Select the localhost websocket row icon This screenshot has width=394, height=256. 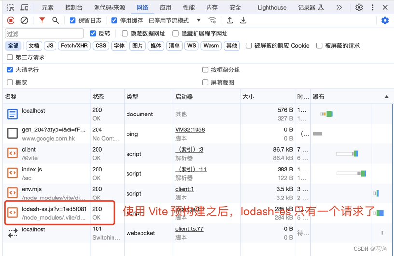(x=13, y=233)
